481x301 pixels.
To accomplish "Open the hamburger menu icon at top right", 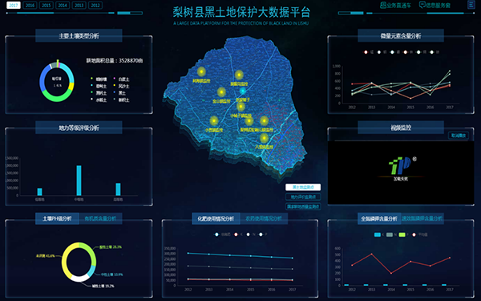I will [x=471, y=5].
